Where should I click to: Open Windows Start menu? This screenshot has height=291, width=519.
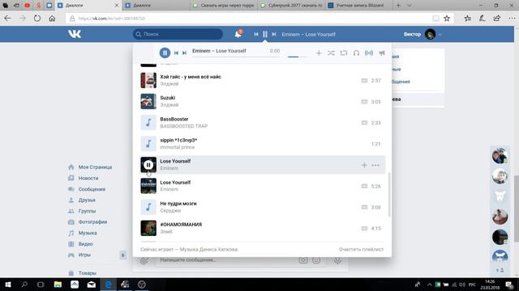coord(8,285)
